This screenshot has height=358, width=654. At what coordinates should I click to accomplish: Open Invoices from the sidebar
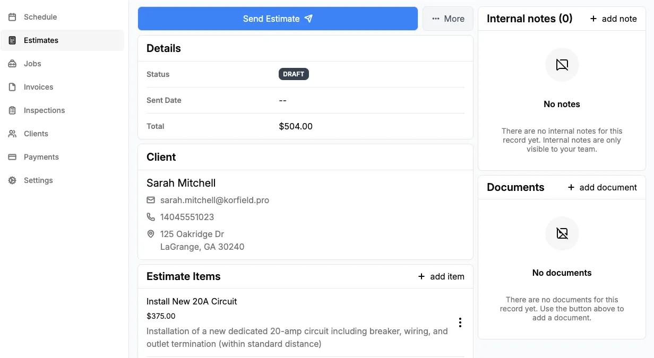click(x=12, y=87)
